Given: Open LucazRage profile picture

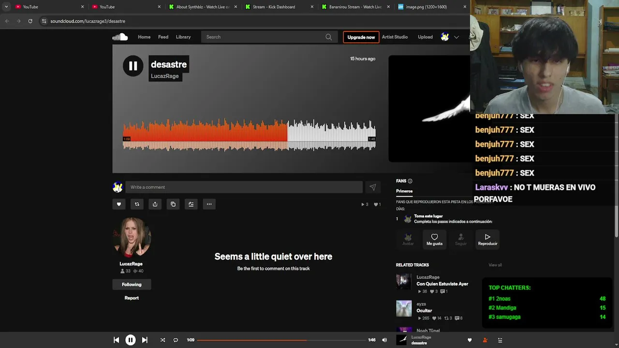Looking at the screenshot, I should 132,237.
